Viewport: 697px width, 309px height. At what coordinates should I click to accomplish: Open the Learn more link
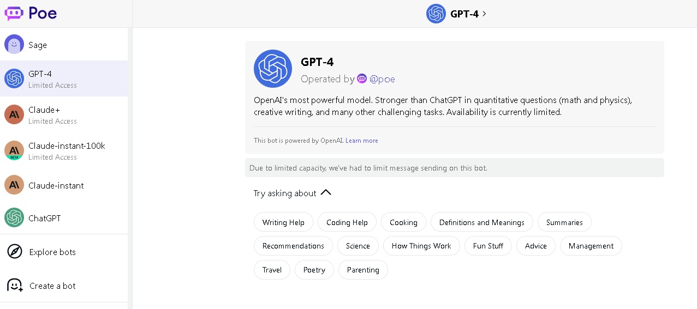[x=362, y=141]
